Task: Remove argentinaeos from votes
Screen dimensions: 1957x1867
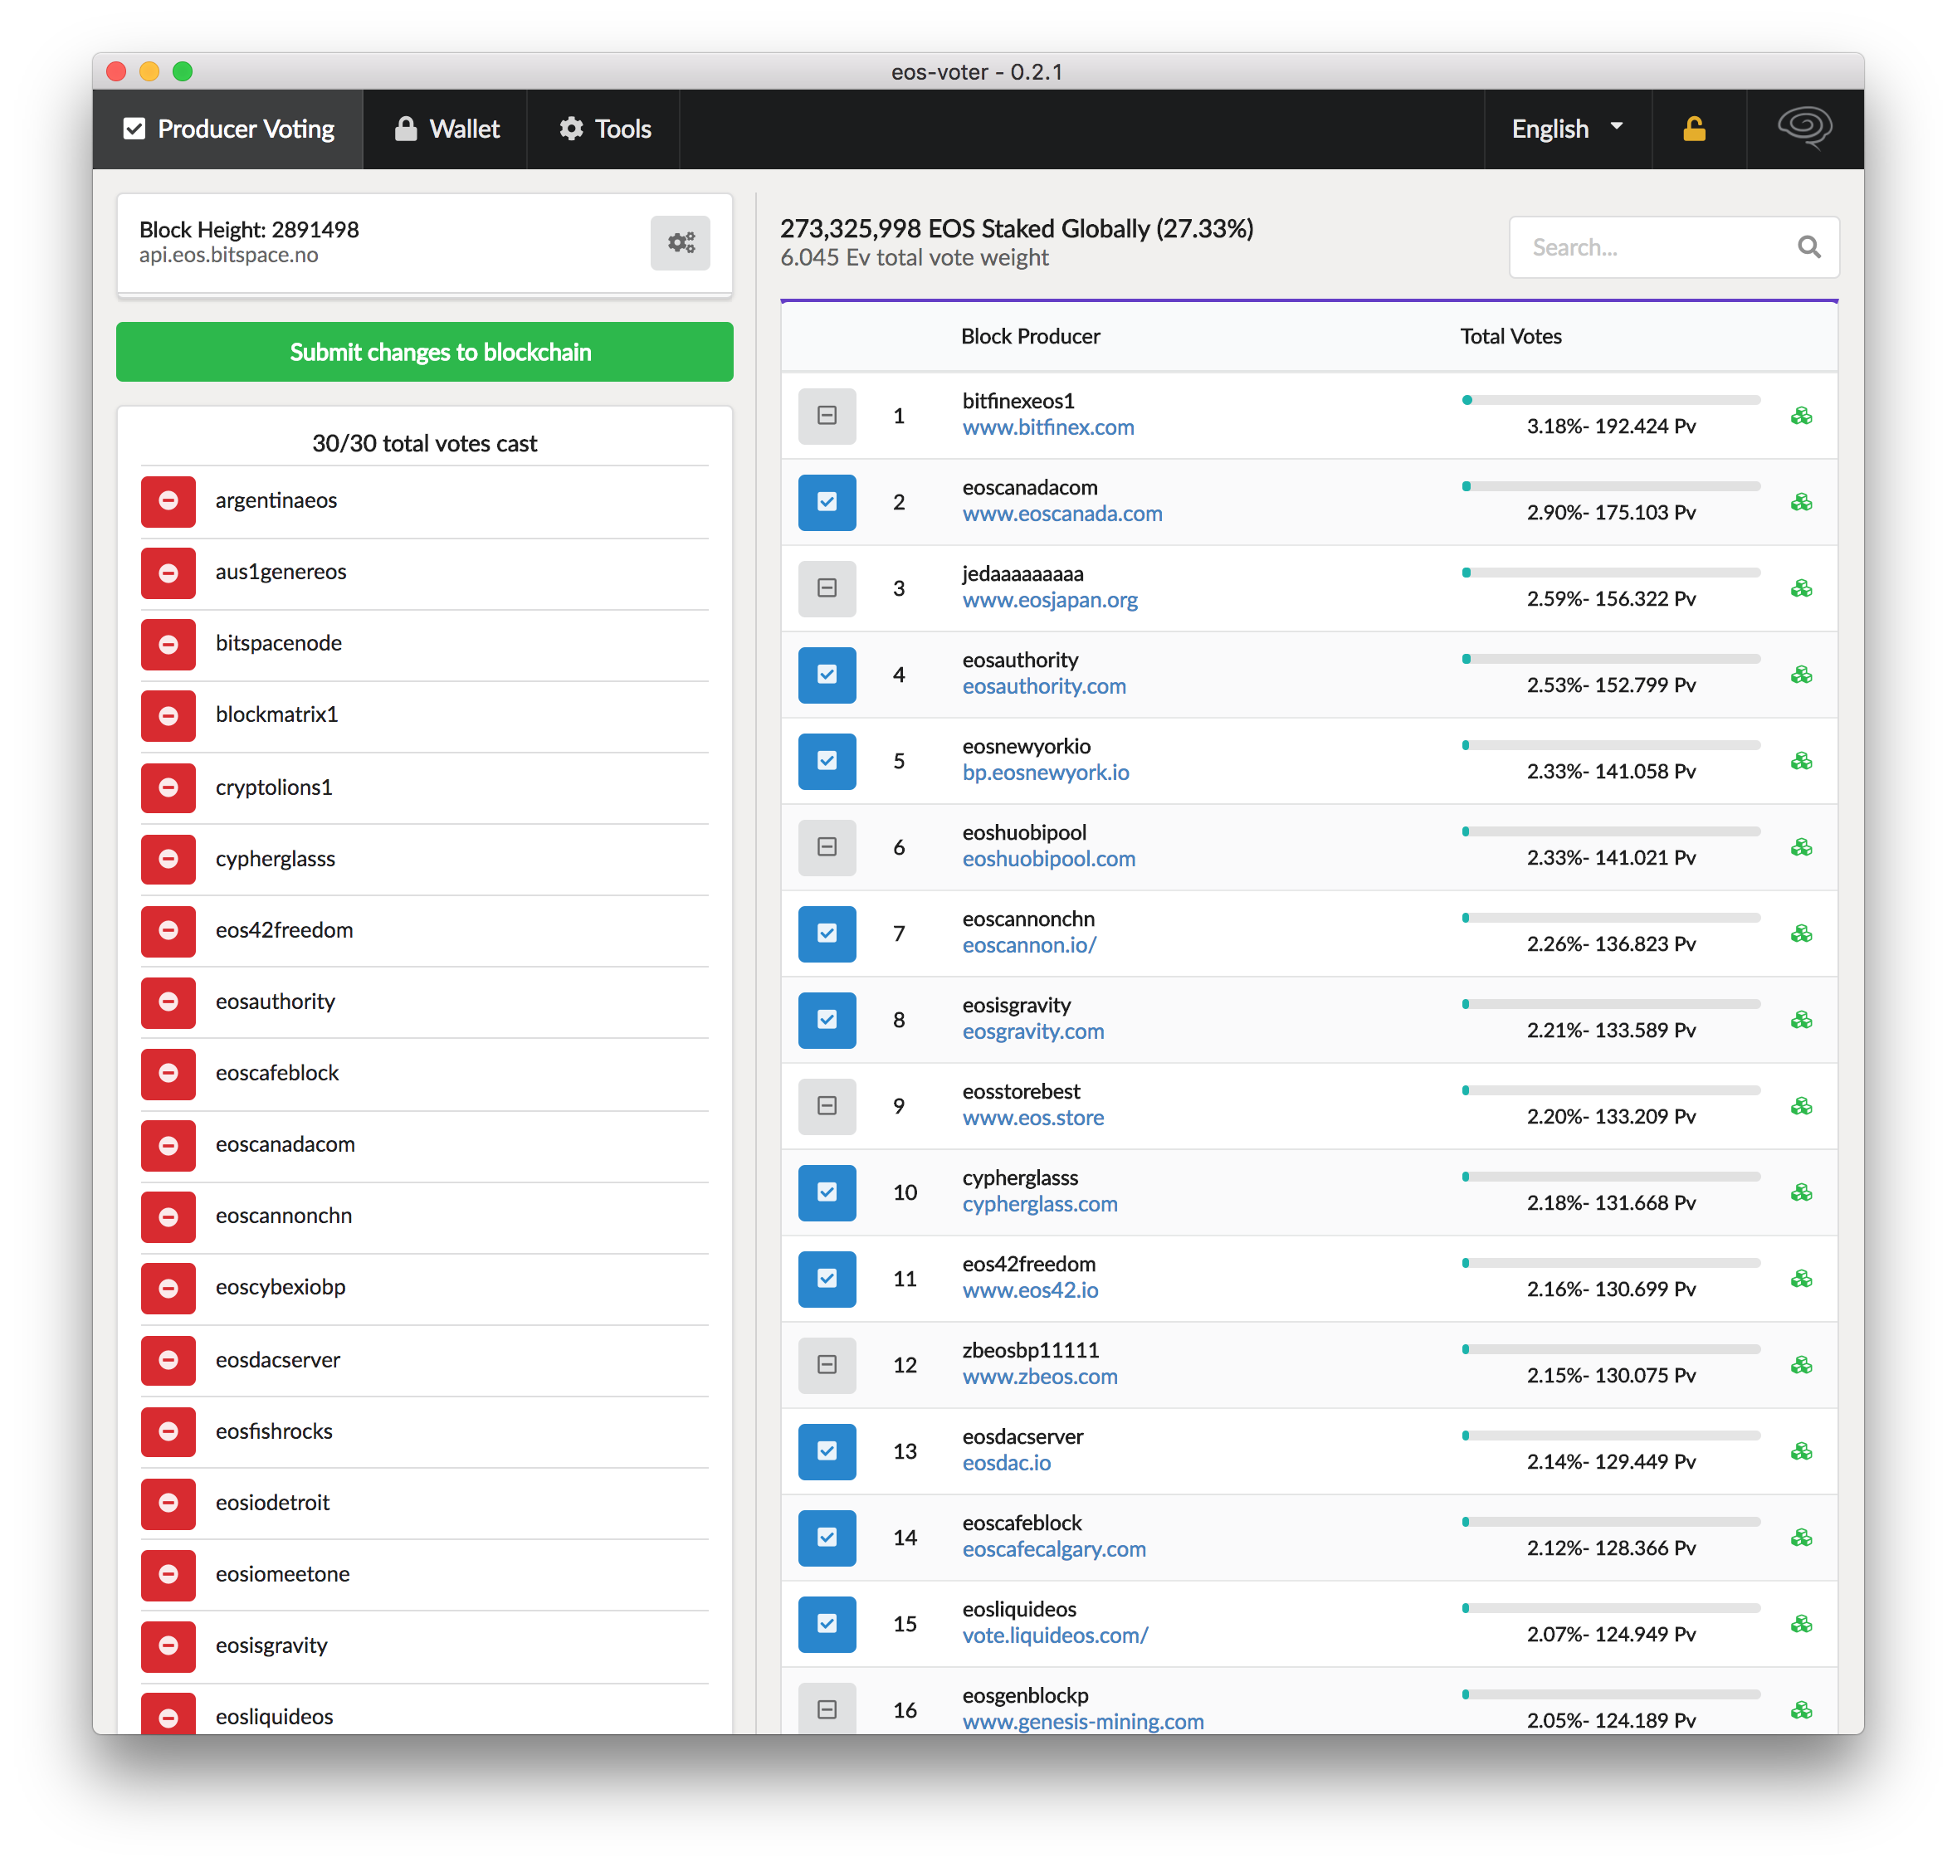Action: pos(168,500)
